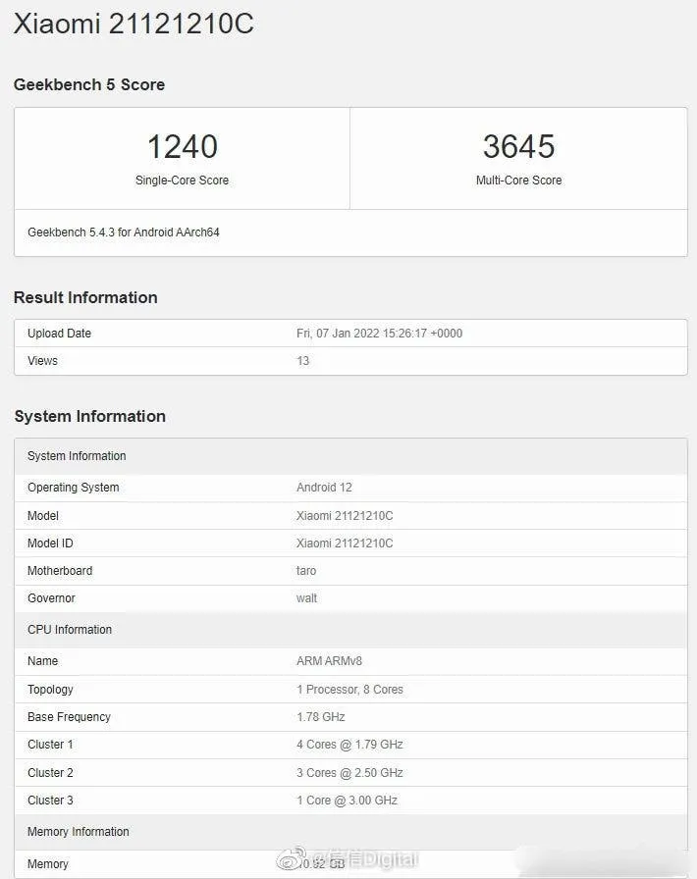697x879 pixels.
Task: Select the topology 1 Processor, 8 Cores
Action: pyautogui.click(x=349, y=690)
